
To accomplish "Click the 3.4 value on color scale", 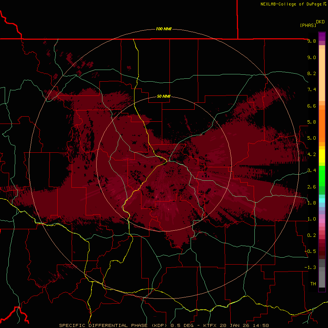I will tap(312, 171).
